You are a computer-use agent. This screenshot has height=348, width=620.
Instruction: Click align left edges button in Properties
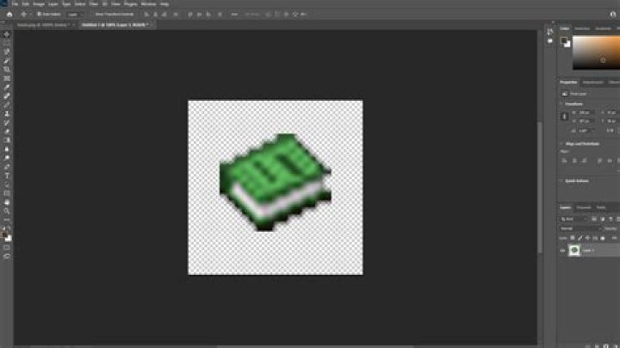point(564,161)
